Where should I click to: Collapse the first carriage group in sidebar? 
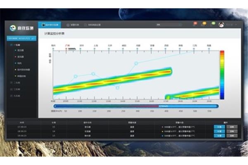pos(15,45)
